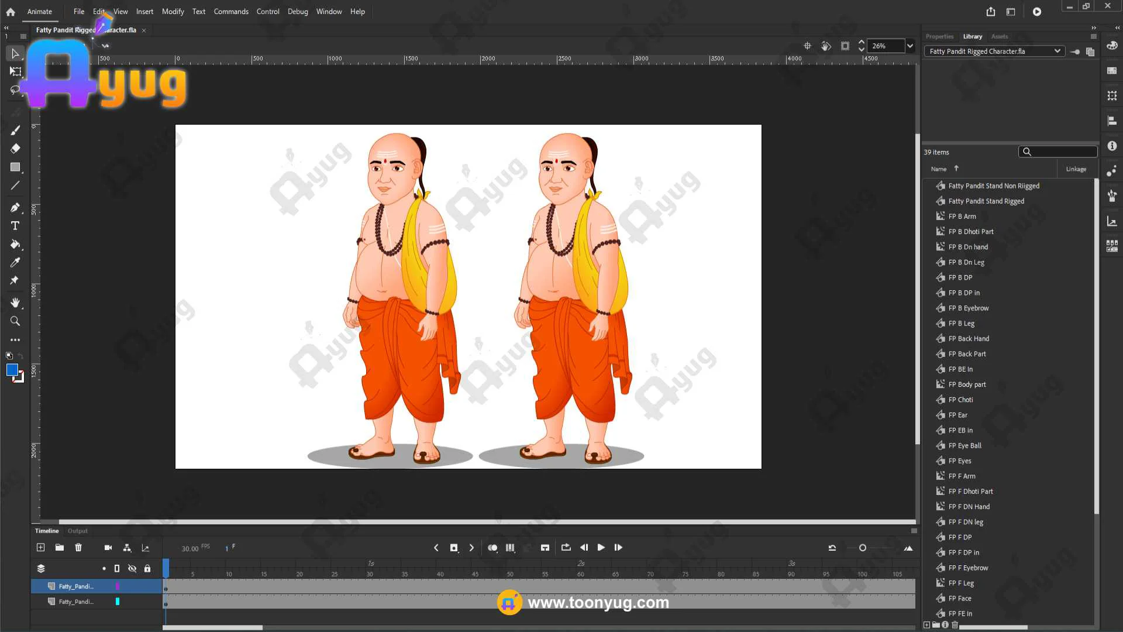
Task: Delete the selected timeline layer with the trash icon
Action: point(78,548)
